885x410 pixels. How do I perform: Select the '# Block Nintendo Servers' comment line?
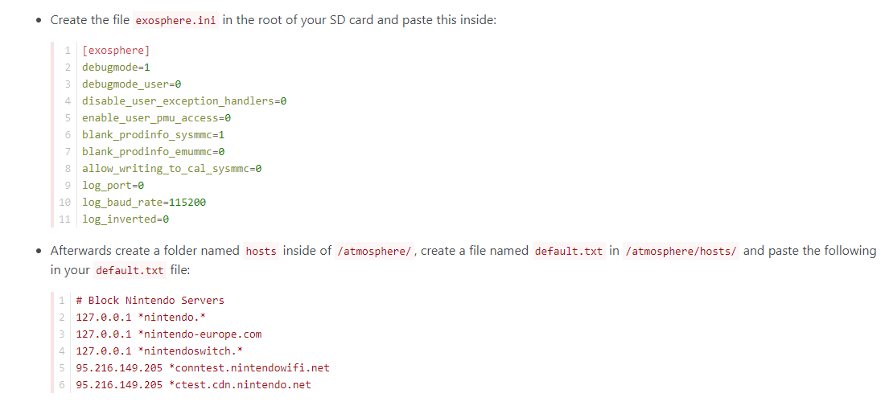150,301
